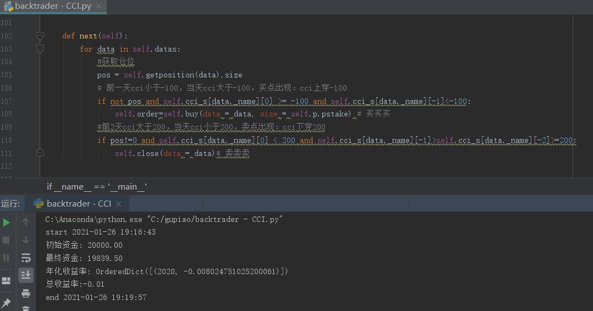
Task: Click line number 107 in gutter
Action: tap(7, 101)
